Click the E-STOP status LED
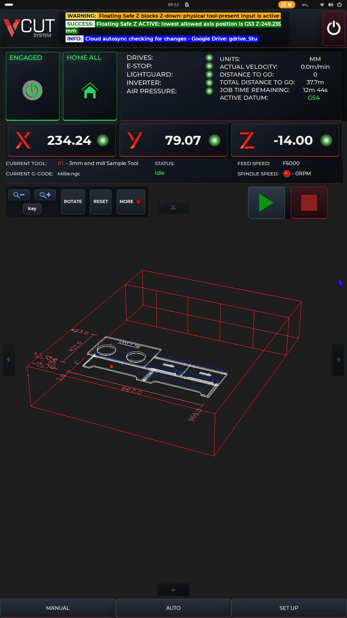Viewport: 347px width, 618px height. point(209,66)
